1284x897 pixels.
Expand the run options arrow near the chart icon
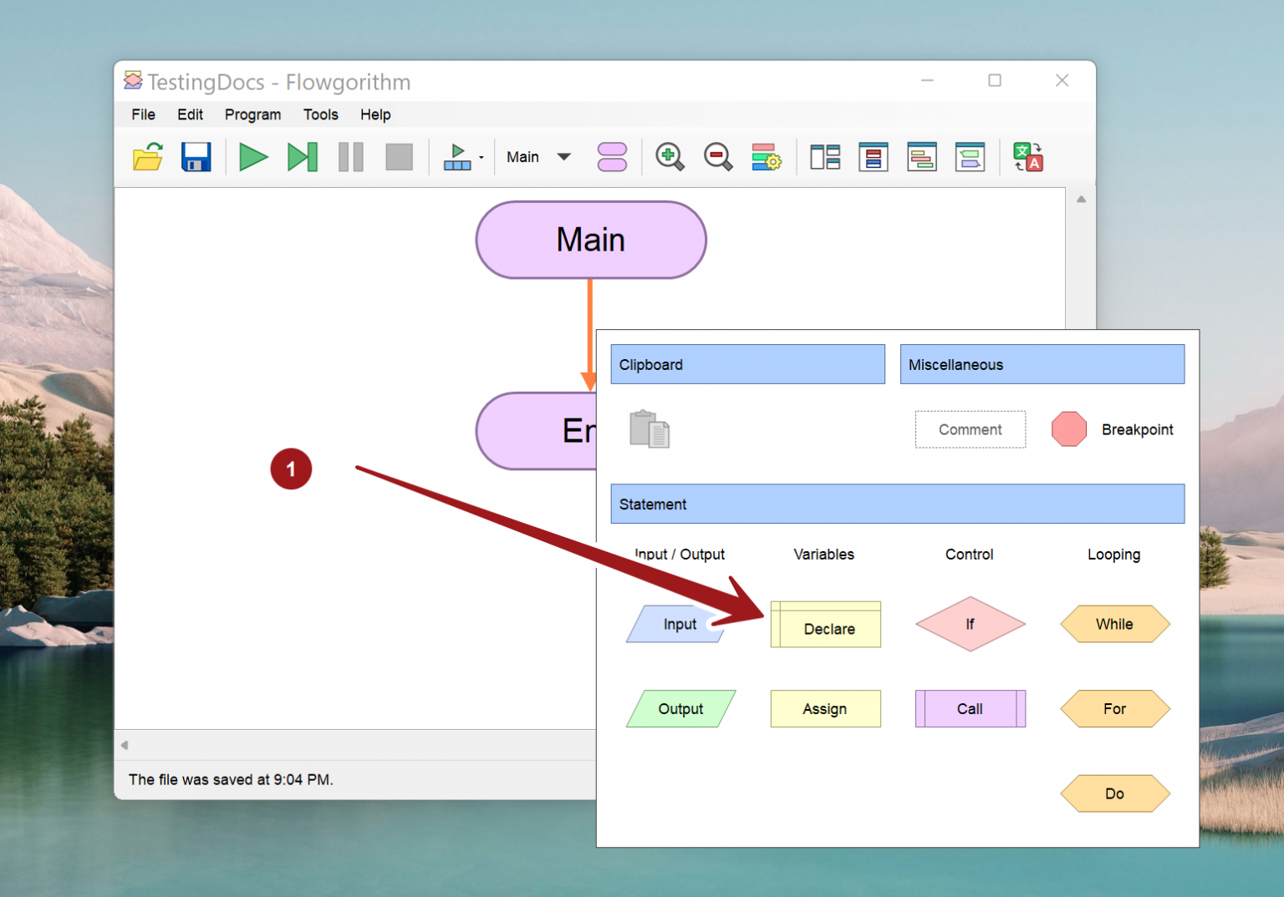[481, 157]
